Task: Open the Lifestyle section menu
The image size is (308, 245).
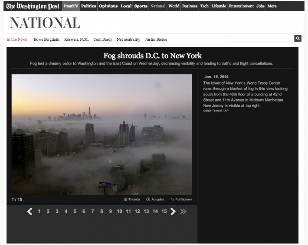Action: 219,6
